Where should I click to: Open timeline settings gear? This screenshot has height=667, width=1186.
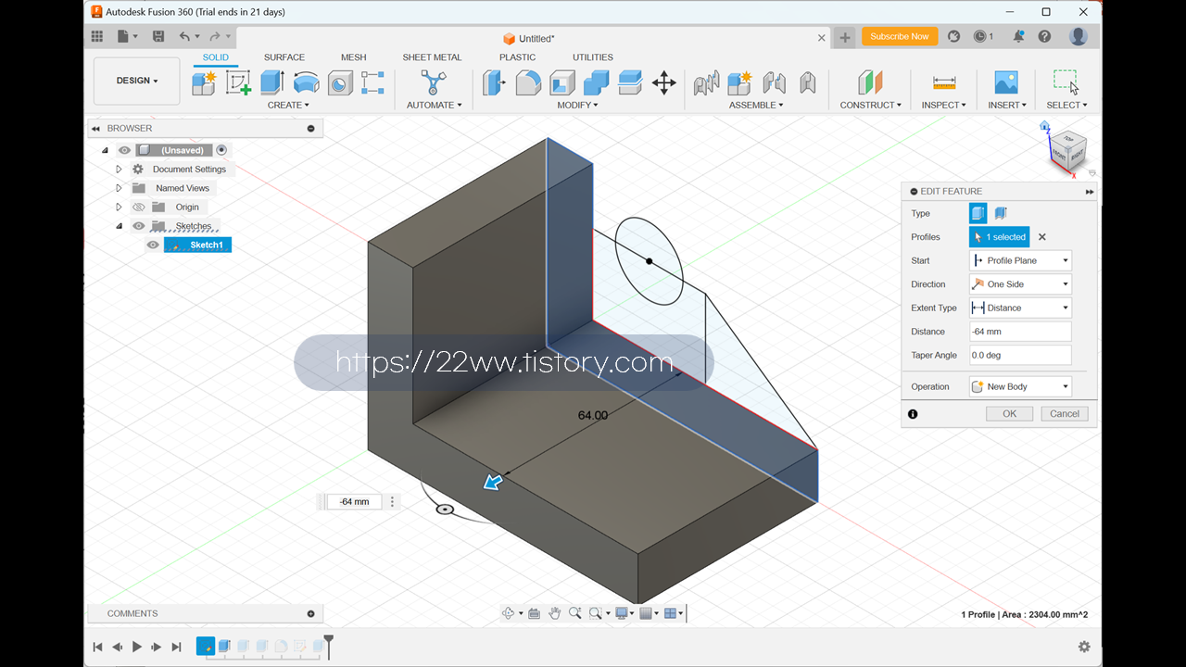(1084, 647)
